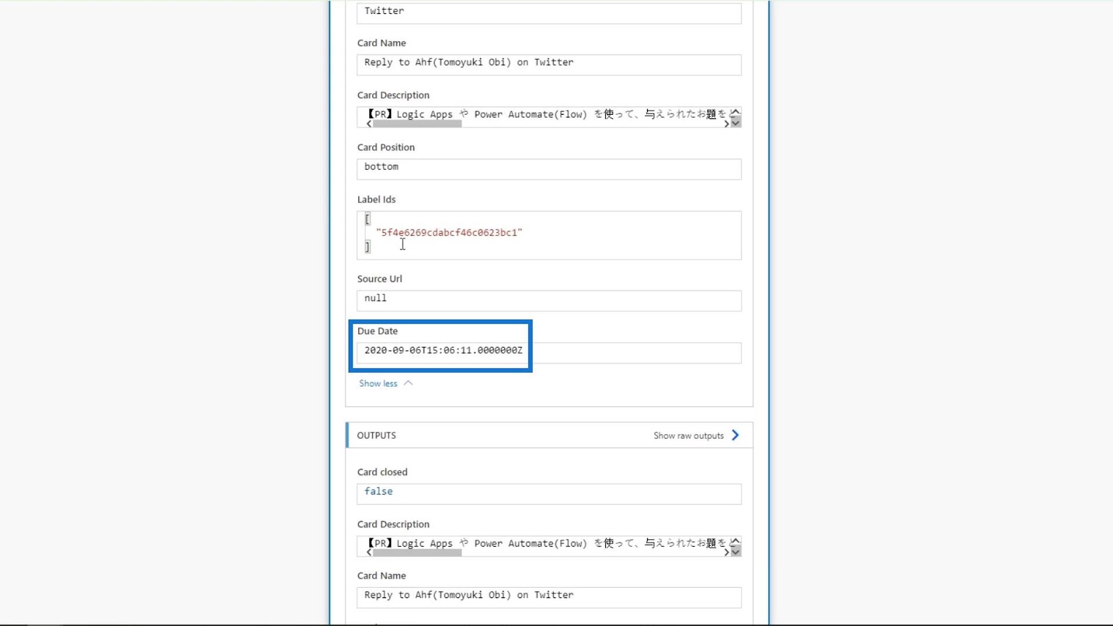1113x626 pixels.
Task: Click the input Card Name field
Action: pyautogui.click(x=549, y=64)
